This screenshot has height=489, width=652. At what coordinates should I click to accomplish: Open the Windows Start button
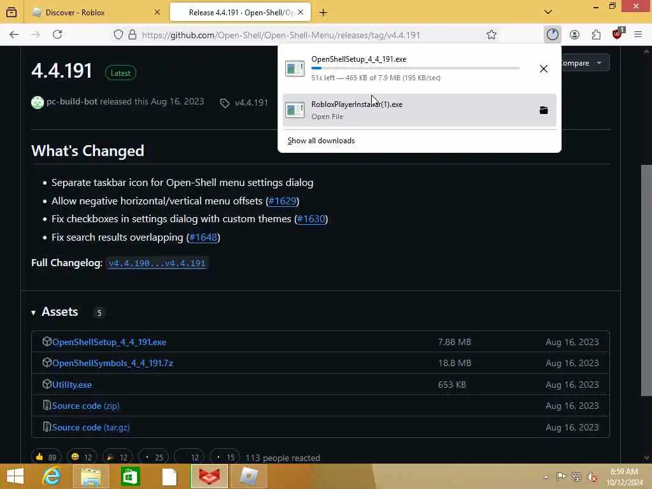15,476
